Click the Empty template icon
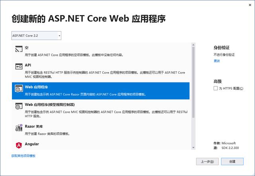Viewport: 255px width, 176px height. pos(19,49)
